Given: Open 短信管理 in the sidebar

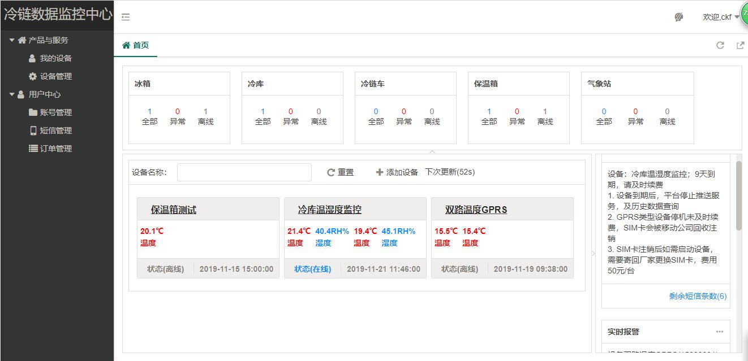Looking at the screenshot, I should (x=55, y=131).
